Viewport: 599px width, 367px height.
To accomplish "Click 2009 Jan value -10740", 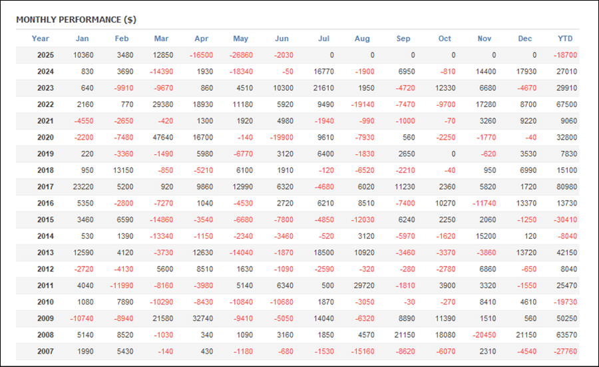I will tap(82, 318).
